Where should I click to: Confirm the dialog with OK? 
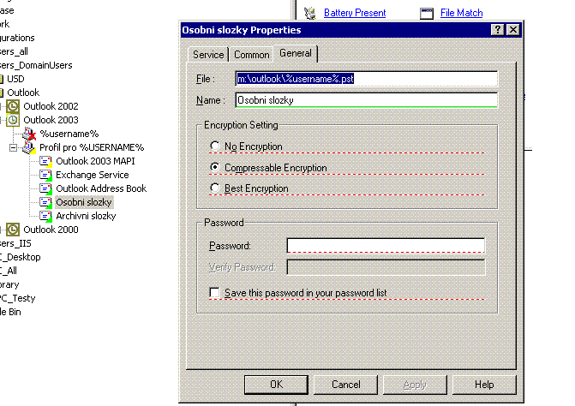276,385
